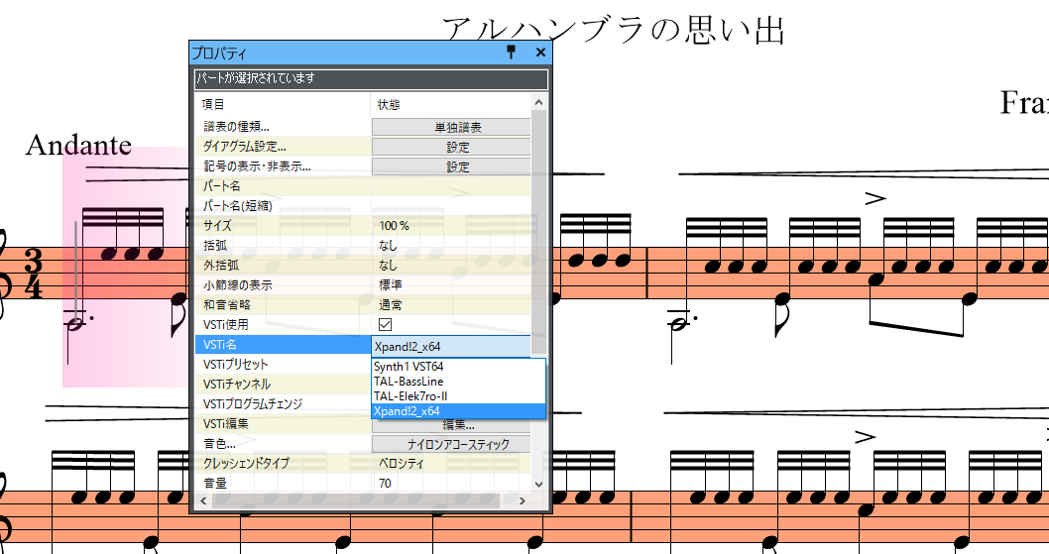Click the Andante tempo marking in score

[78, 145]
